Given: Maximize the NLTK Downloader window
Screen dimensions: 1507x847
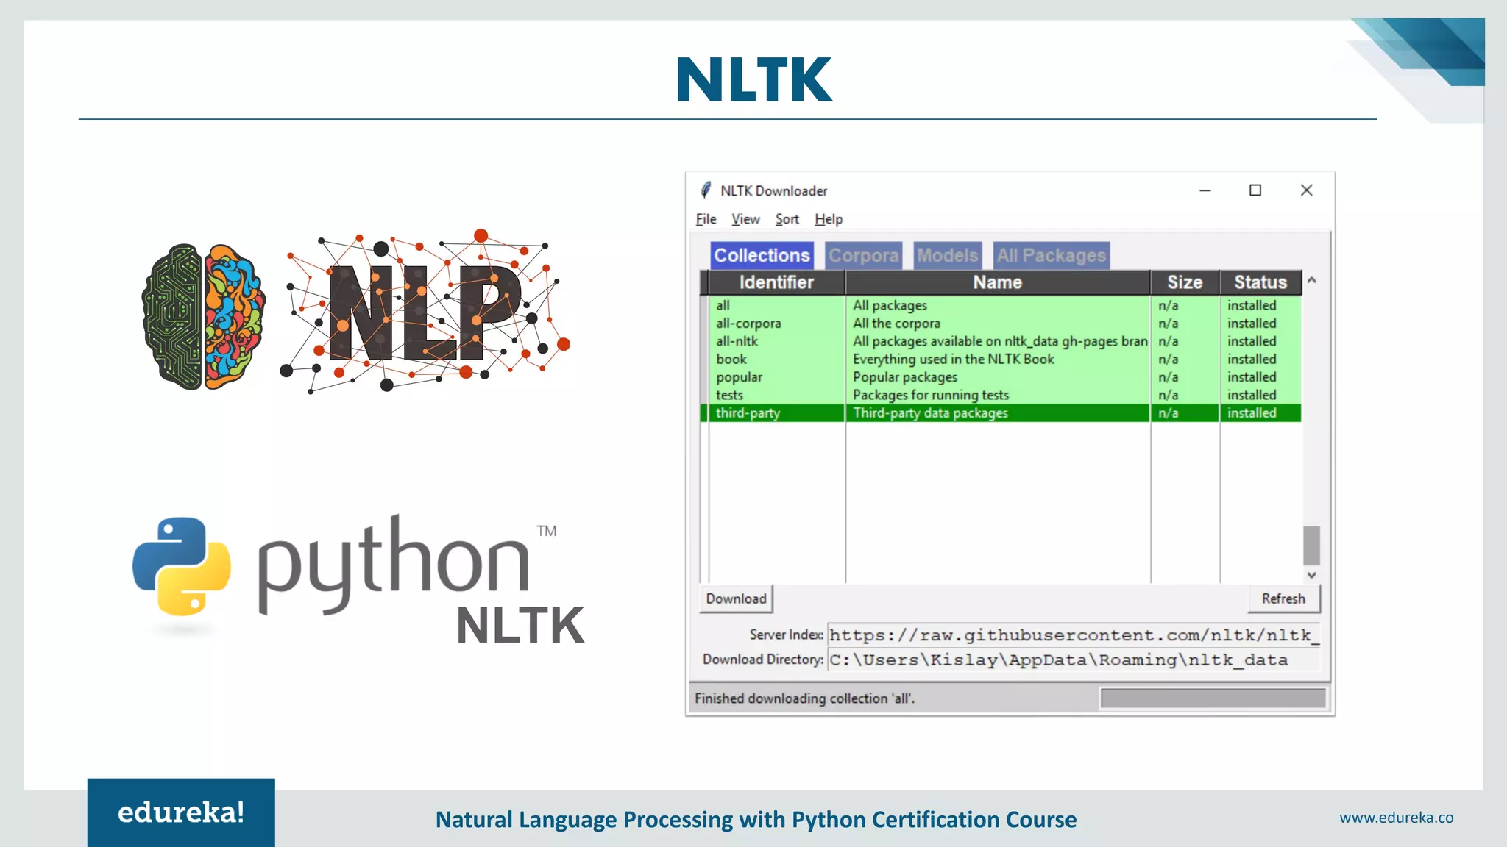Looking at the screenshot, I should click(1255, 190).
